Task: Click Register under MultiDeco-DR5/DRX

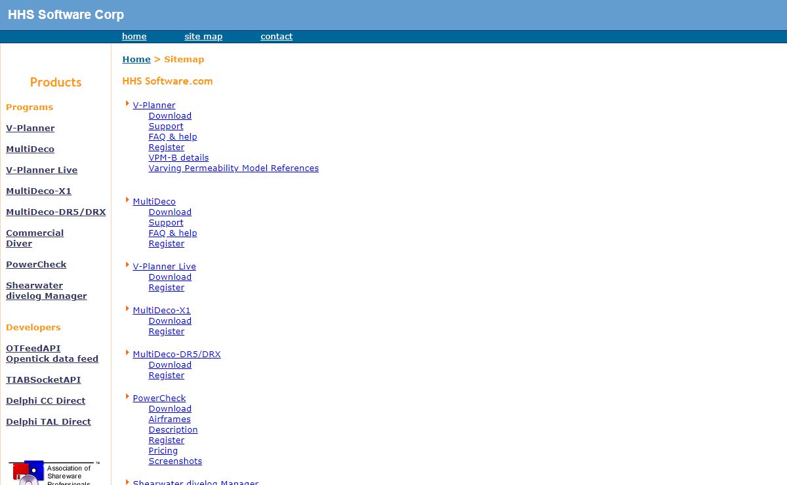Action: [x=167, y=375]
